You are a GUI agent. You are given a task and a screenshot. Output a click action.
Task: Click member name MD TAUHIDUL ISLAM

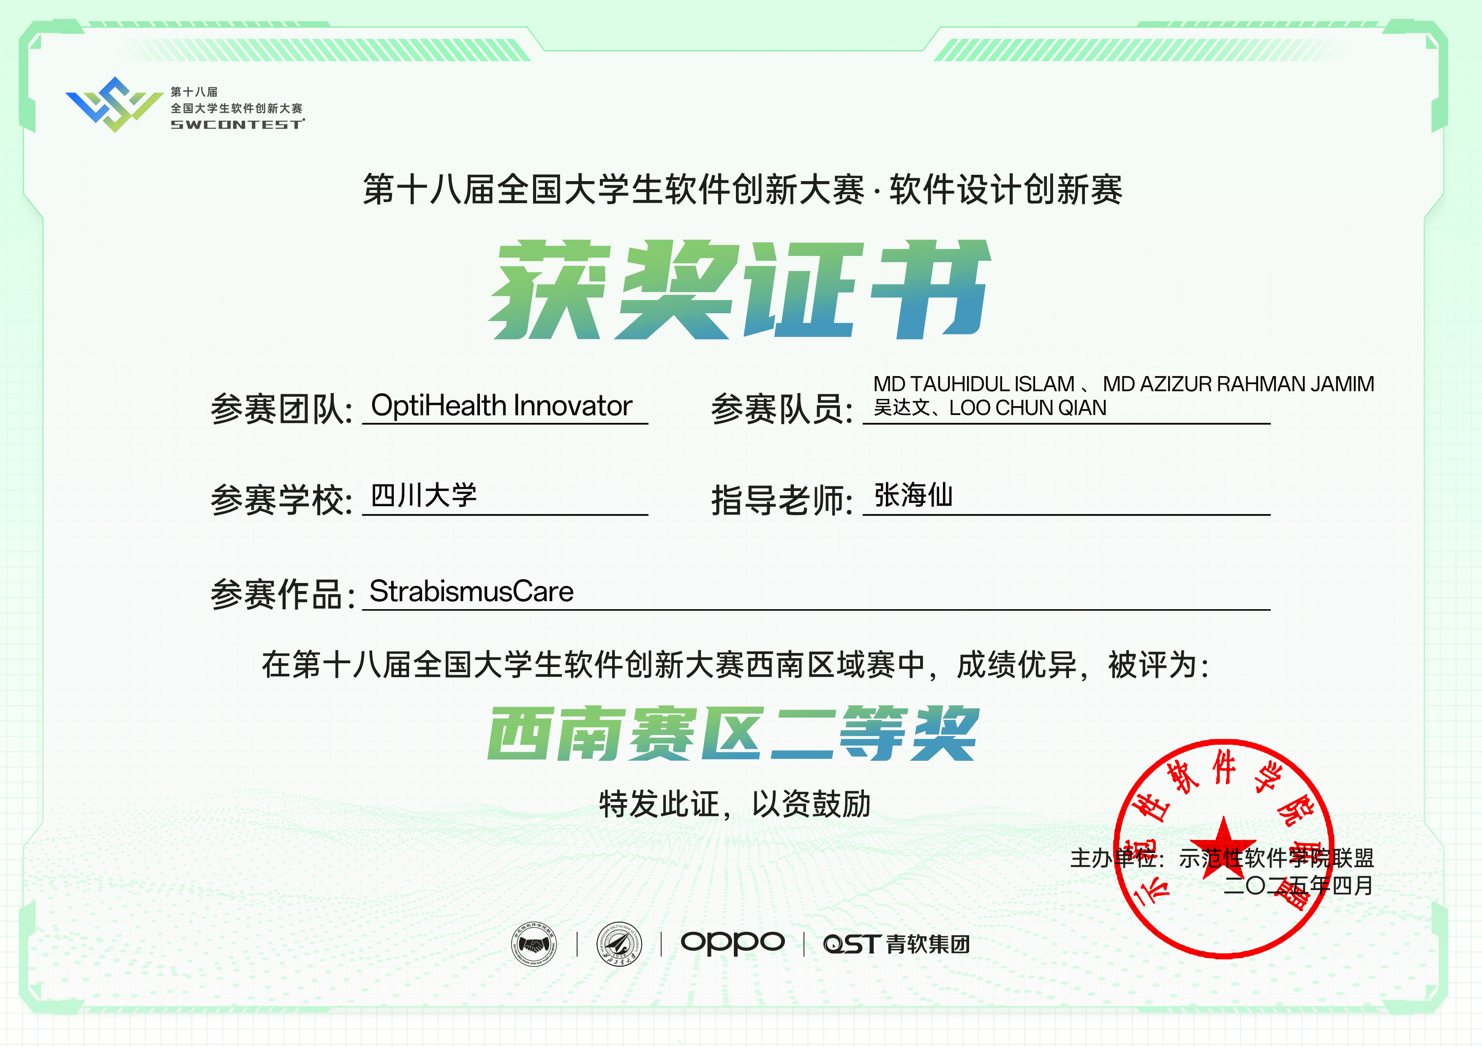(x=973, y=384)
